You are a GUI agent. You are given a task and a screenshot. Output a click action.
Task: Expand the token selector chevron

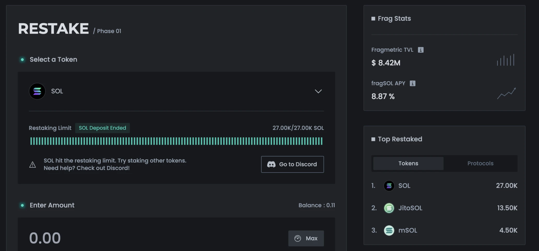(318, 91)
